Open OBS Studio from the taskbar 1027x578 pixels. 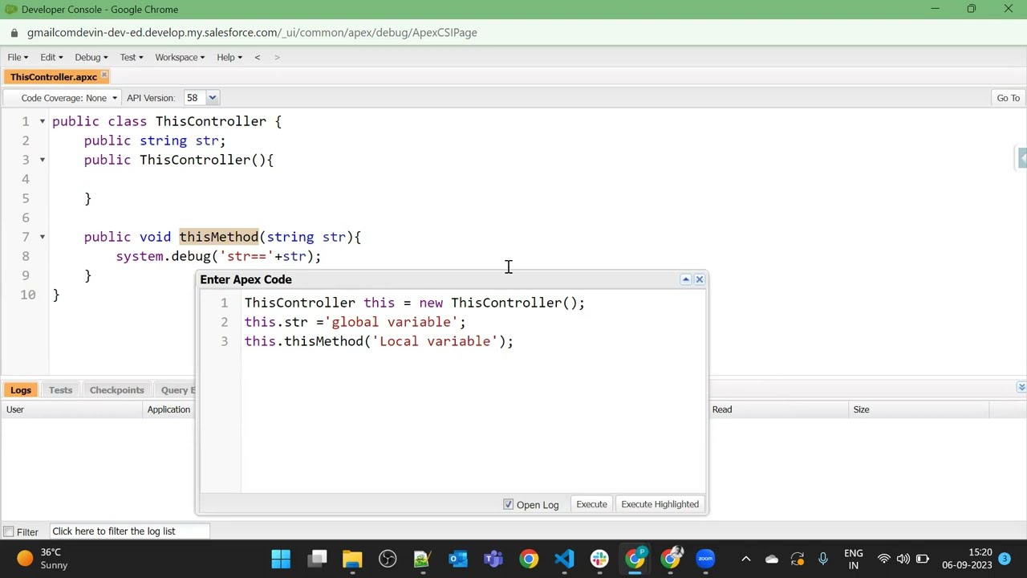(388, 559)
